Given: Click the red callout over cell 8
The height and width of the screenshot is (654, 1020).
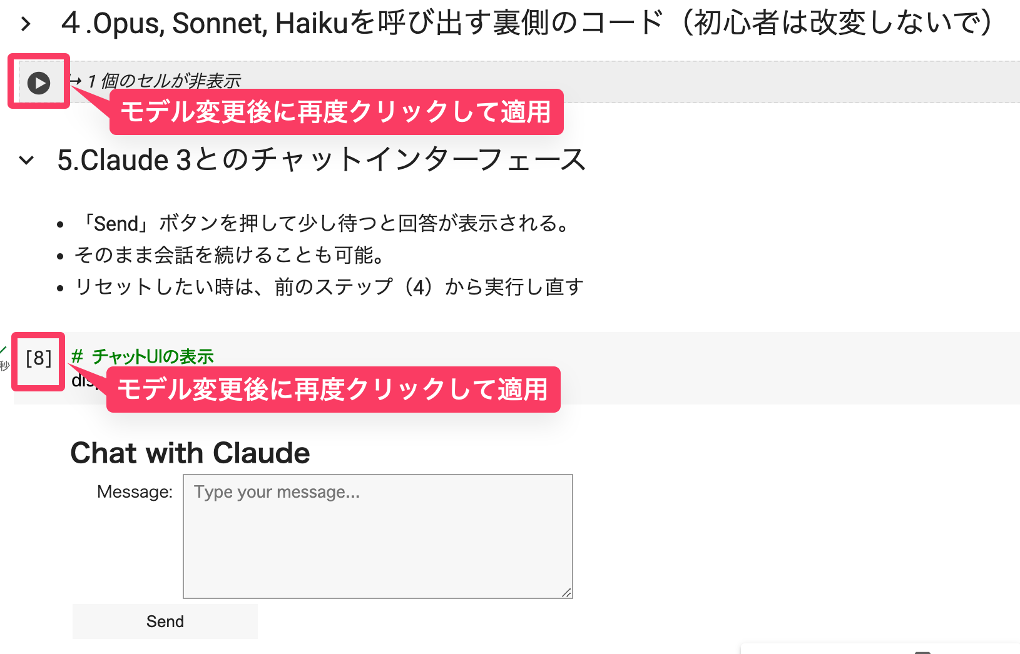Looking at the screenshot, I should (333, 390).
